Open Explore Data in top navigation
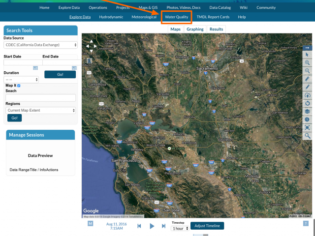 69,8
